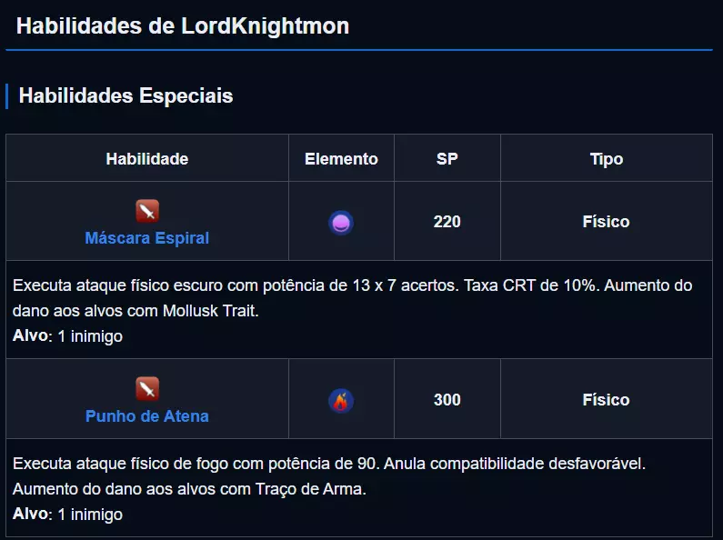This screenshot has width=723, height=540.
Task: Click Físico type in Máscara Espiral row
Action: click(606, 222)
